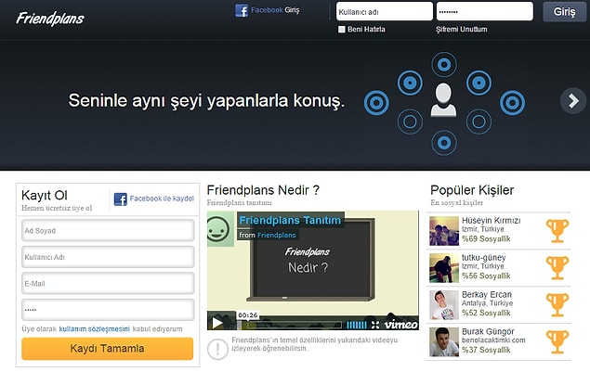Advance banner with right arrow
The height and width of the screenshot is (372, 590).
[x=572, y=101]
